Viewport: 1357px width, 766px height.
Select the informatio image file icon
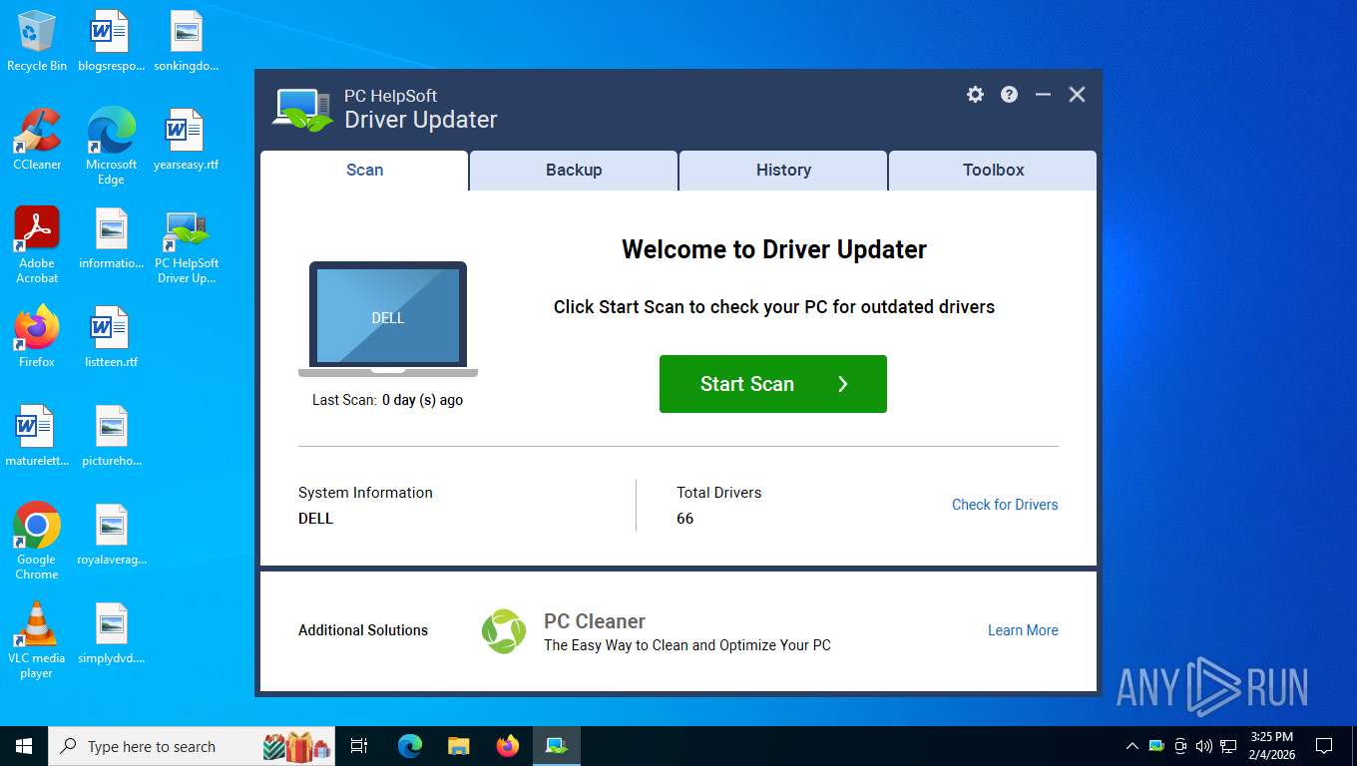tap(111, 239)
